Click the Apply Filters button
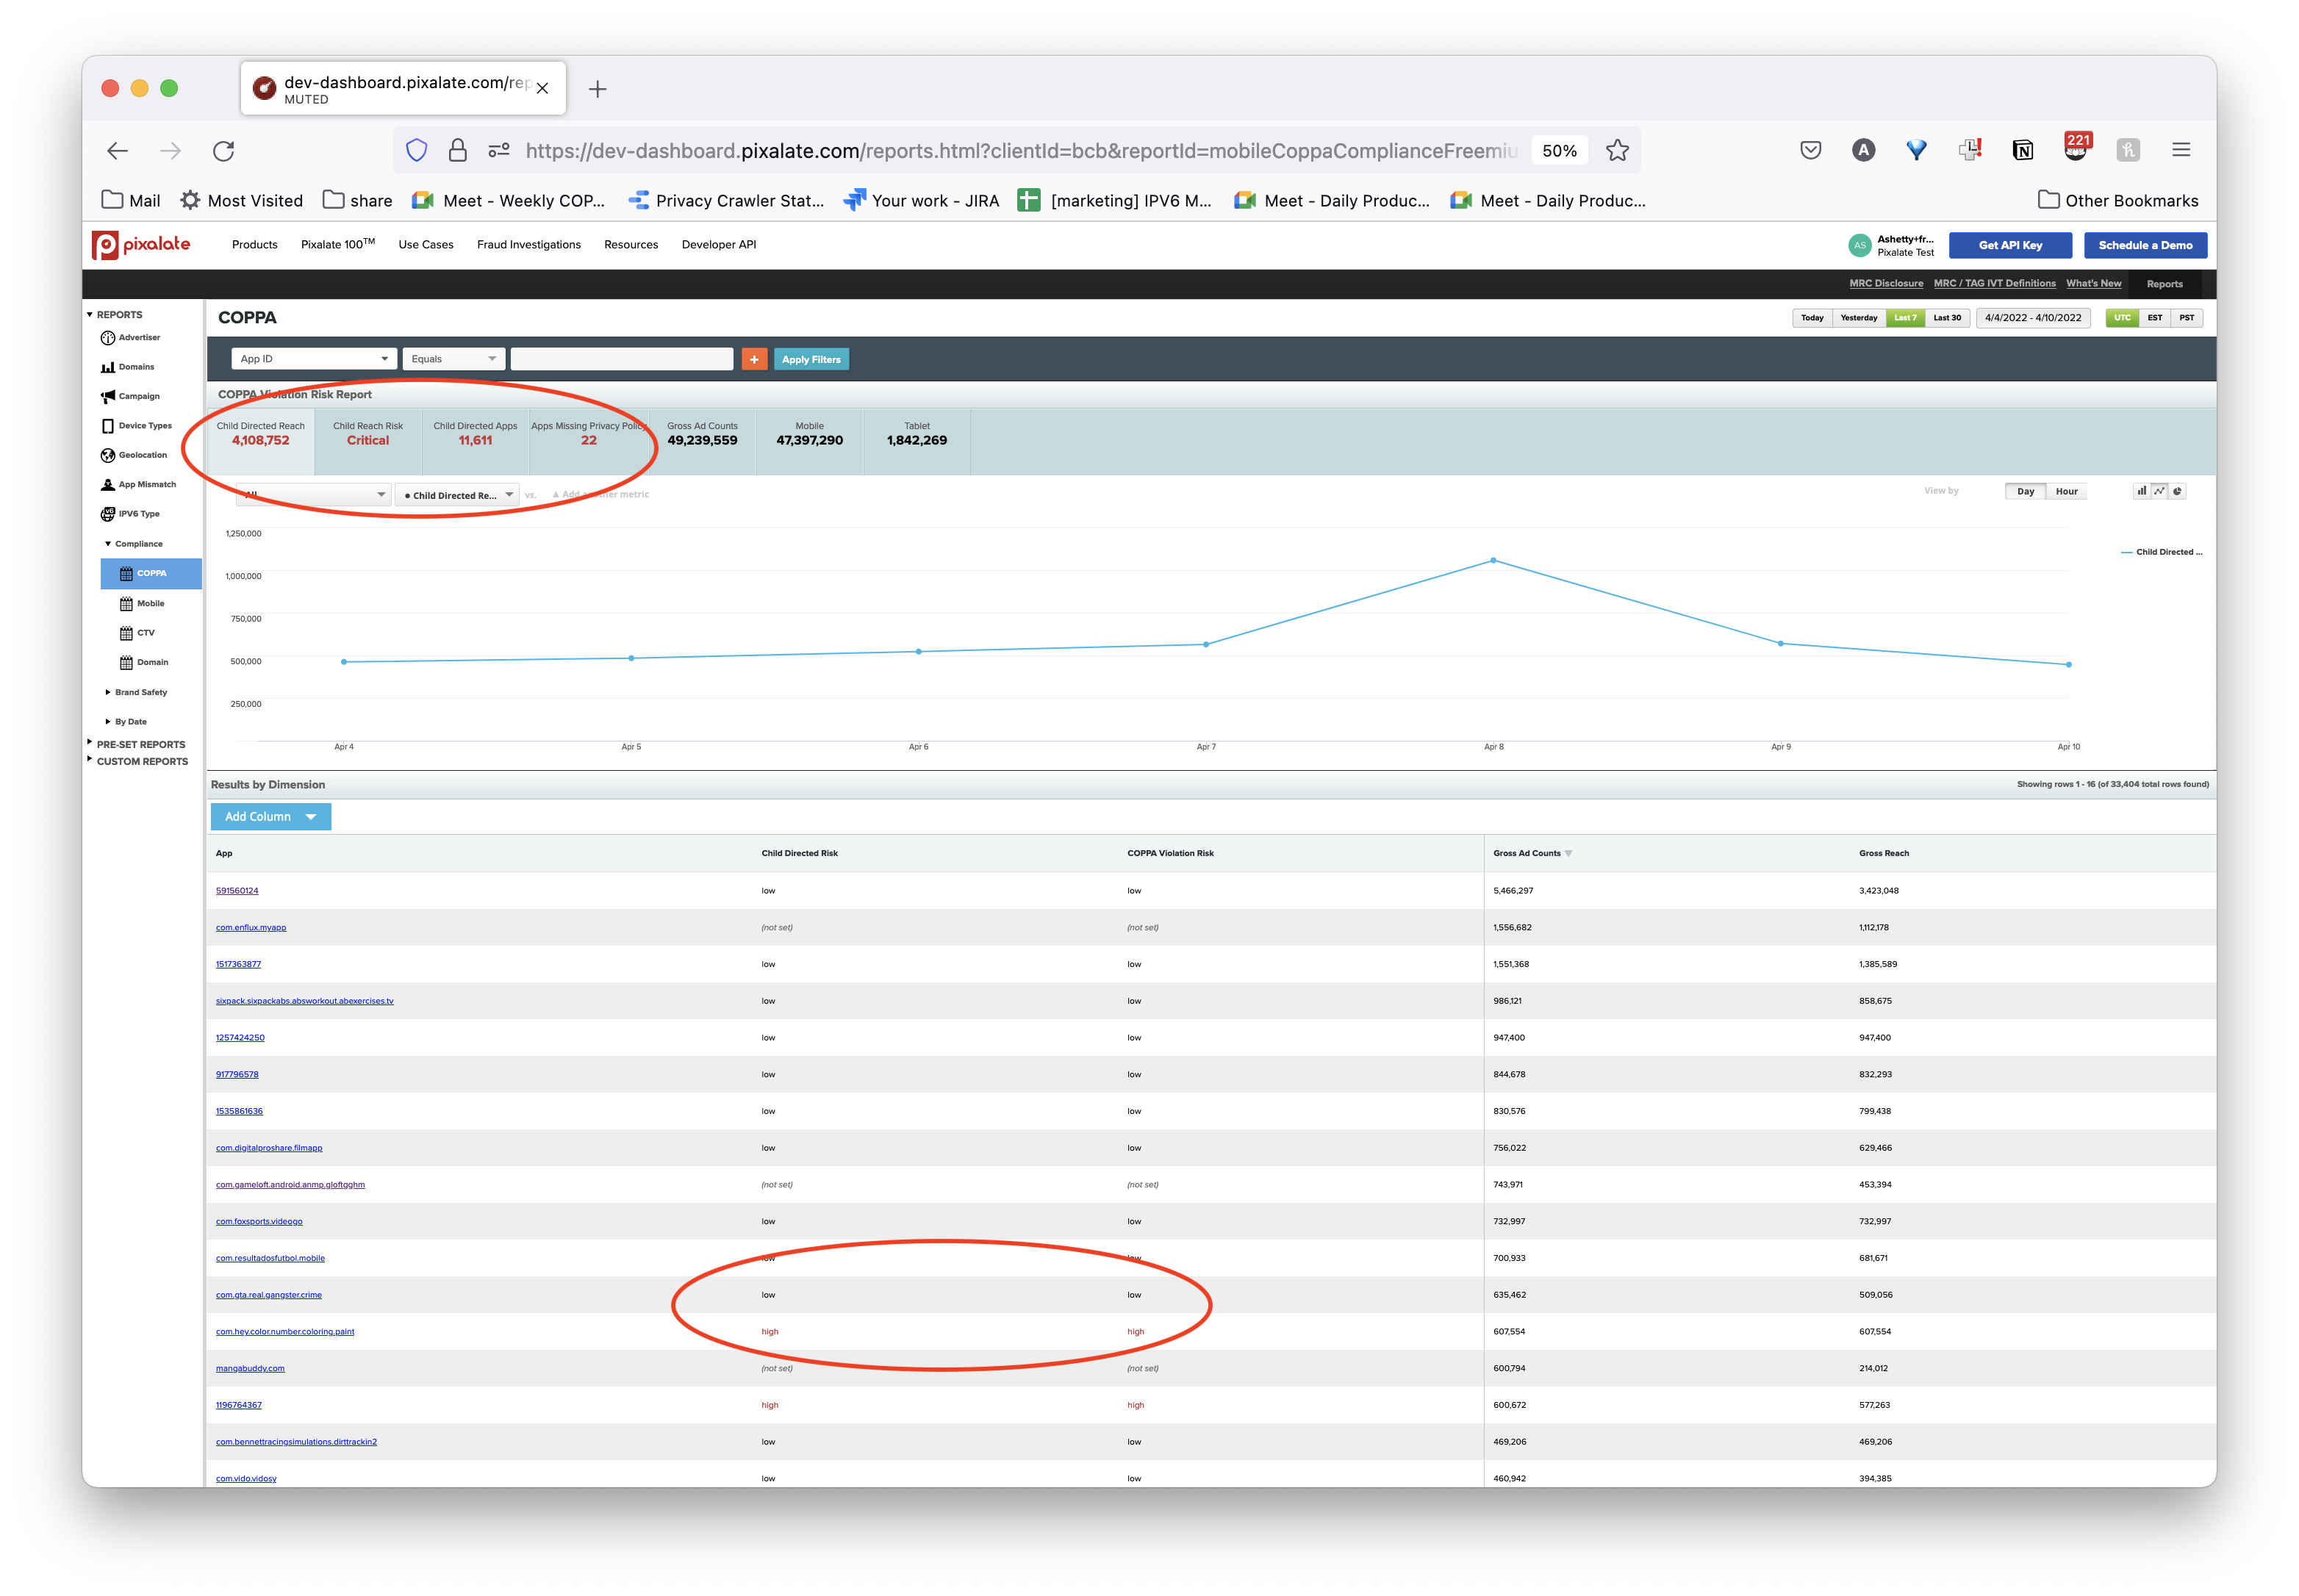 tap(811, 359)
